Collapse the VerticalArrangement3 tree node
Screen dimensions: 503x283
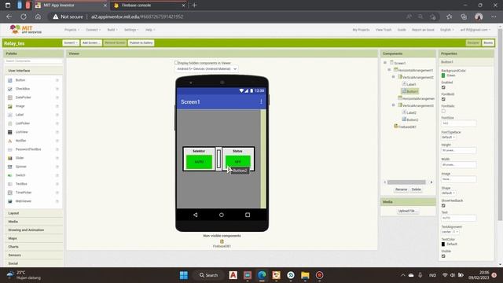[x=393, y=105]
